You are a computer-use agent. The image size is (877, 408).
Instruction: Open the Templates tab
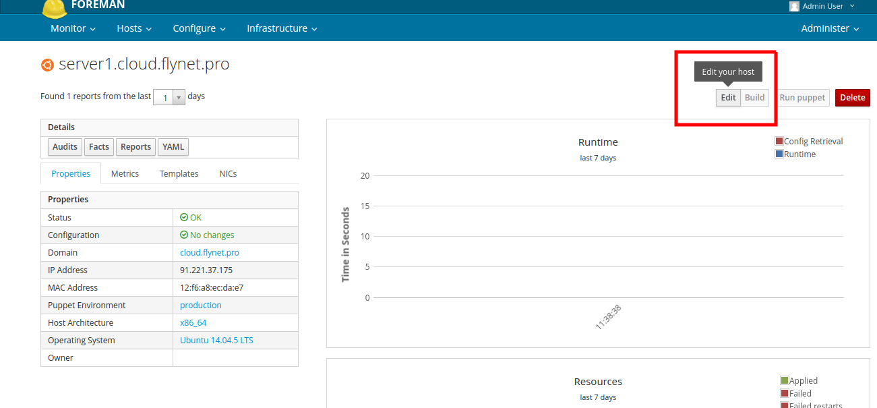179,173
